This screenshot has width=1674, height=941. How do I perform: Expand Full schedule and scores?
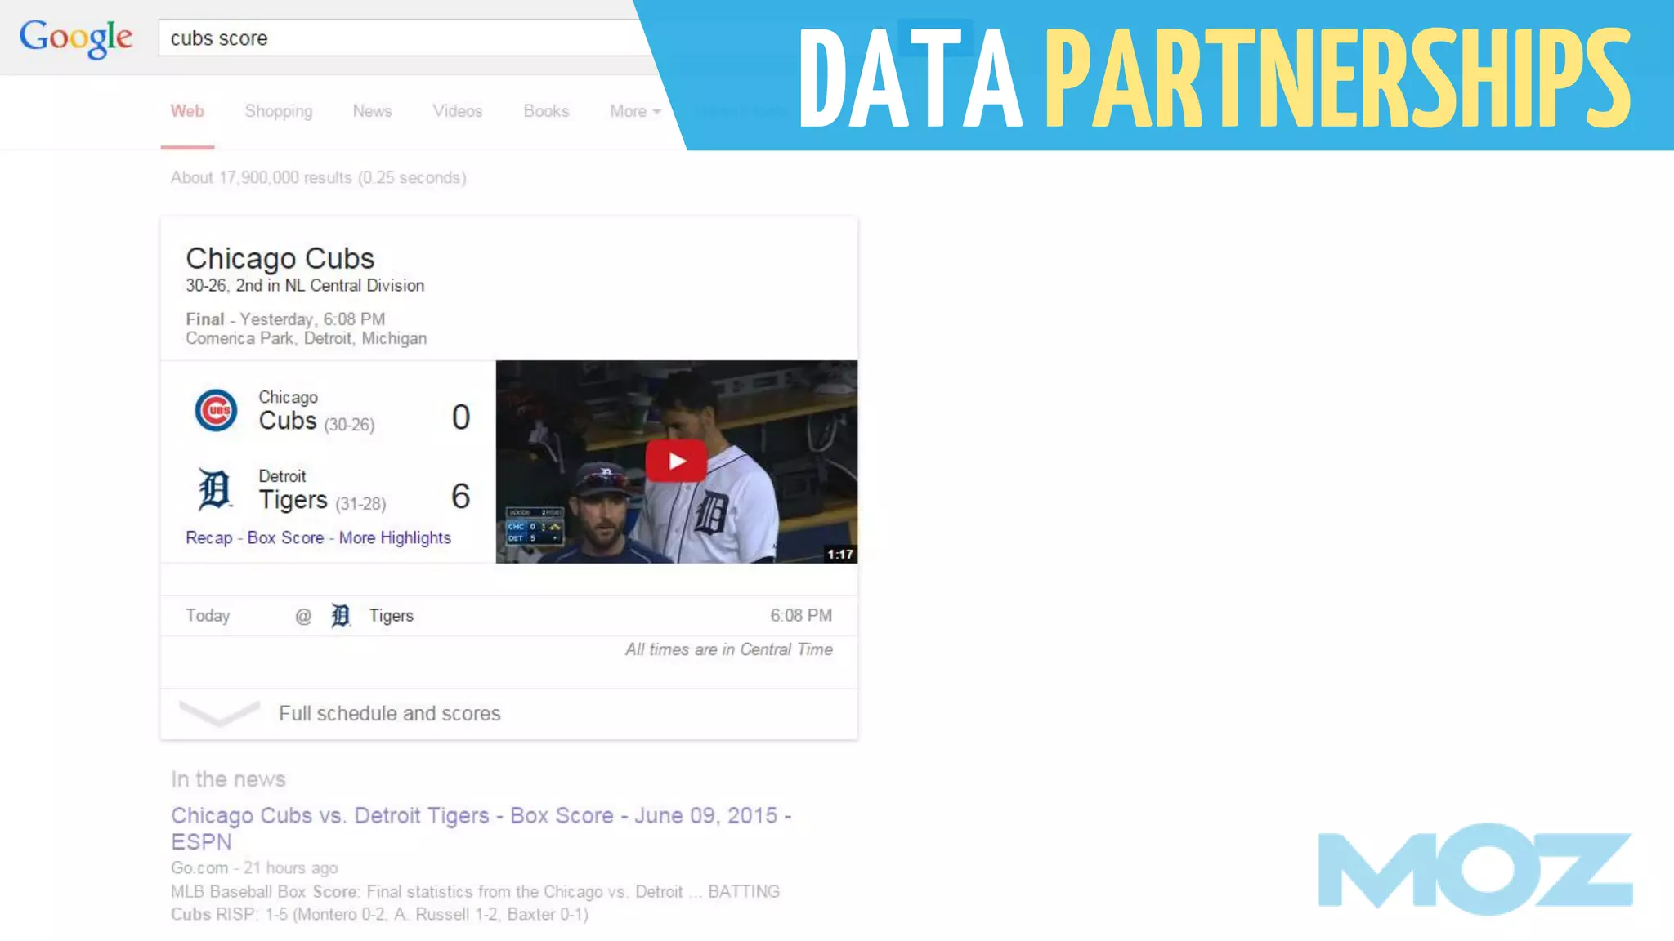click(x=389, y=713)
